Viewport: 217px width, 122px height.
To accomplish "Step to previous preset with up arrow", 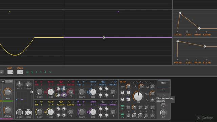I will coord(7,82).
